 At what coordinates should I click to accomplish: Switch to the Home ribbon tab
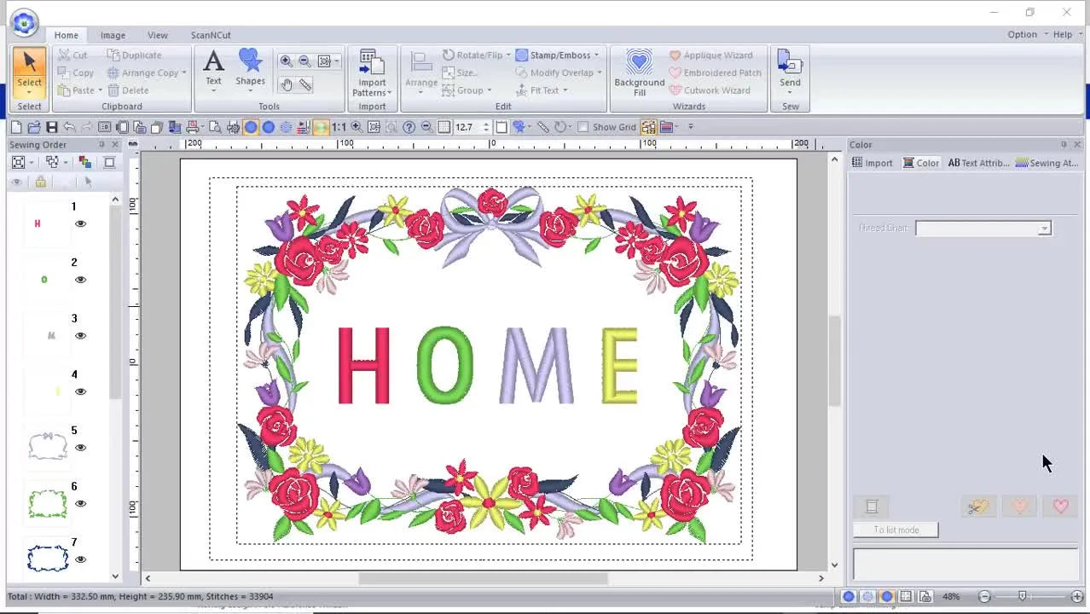click(x=66, y=35)
